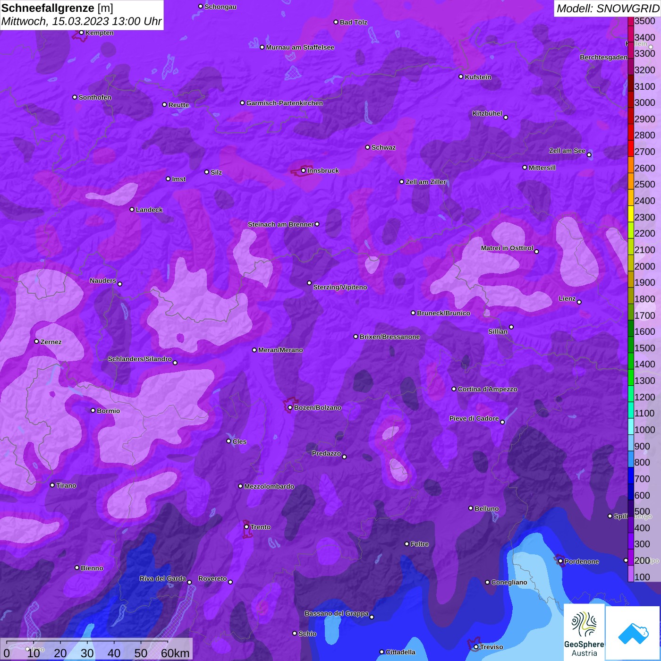Viewport: 661px width, 661px height.
Task: Click the Garmisch-Partenkirchen label
Action: tap(285, 103)
